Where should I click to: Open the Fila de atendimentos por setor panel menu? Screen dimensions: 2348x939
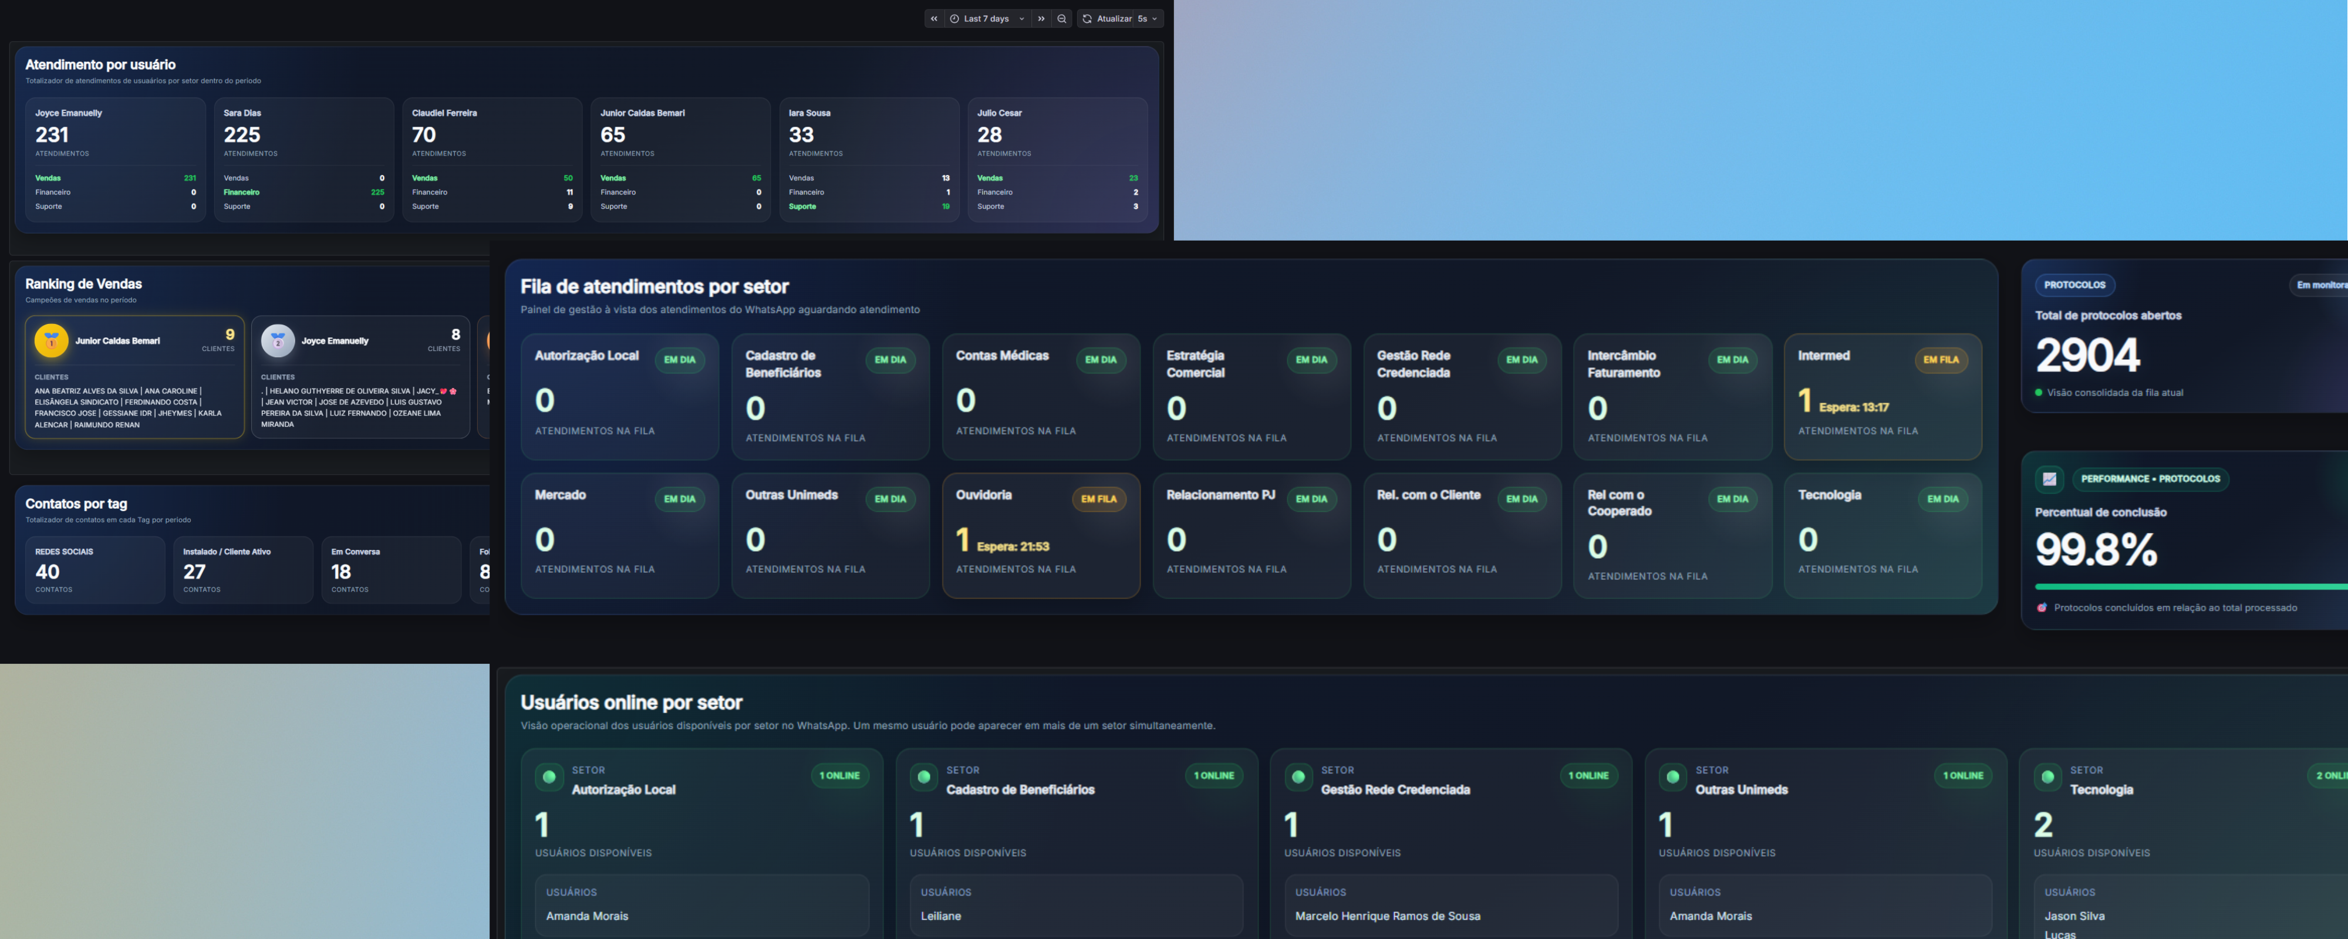pos(653,285)
